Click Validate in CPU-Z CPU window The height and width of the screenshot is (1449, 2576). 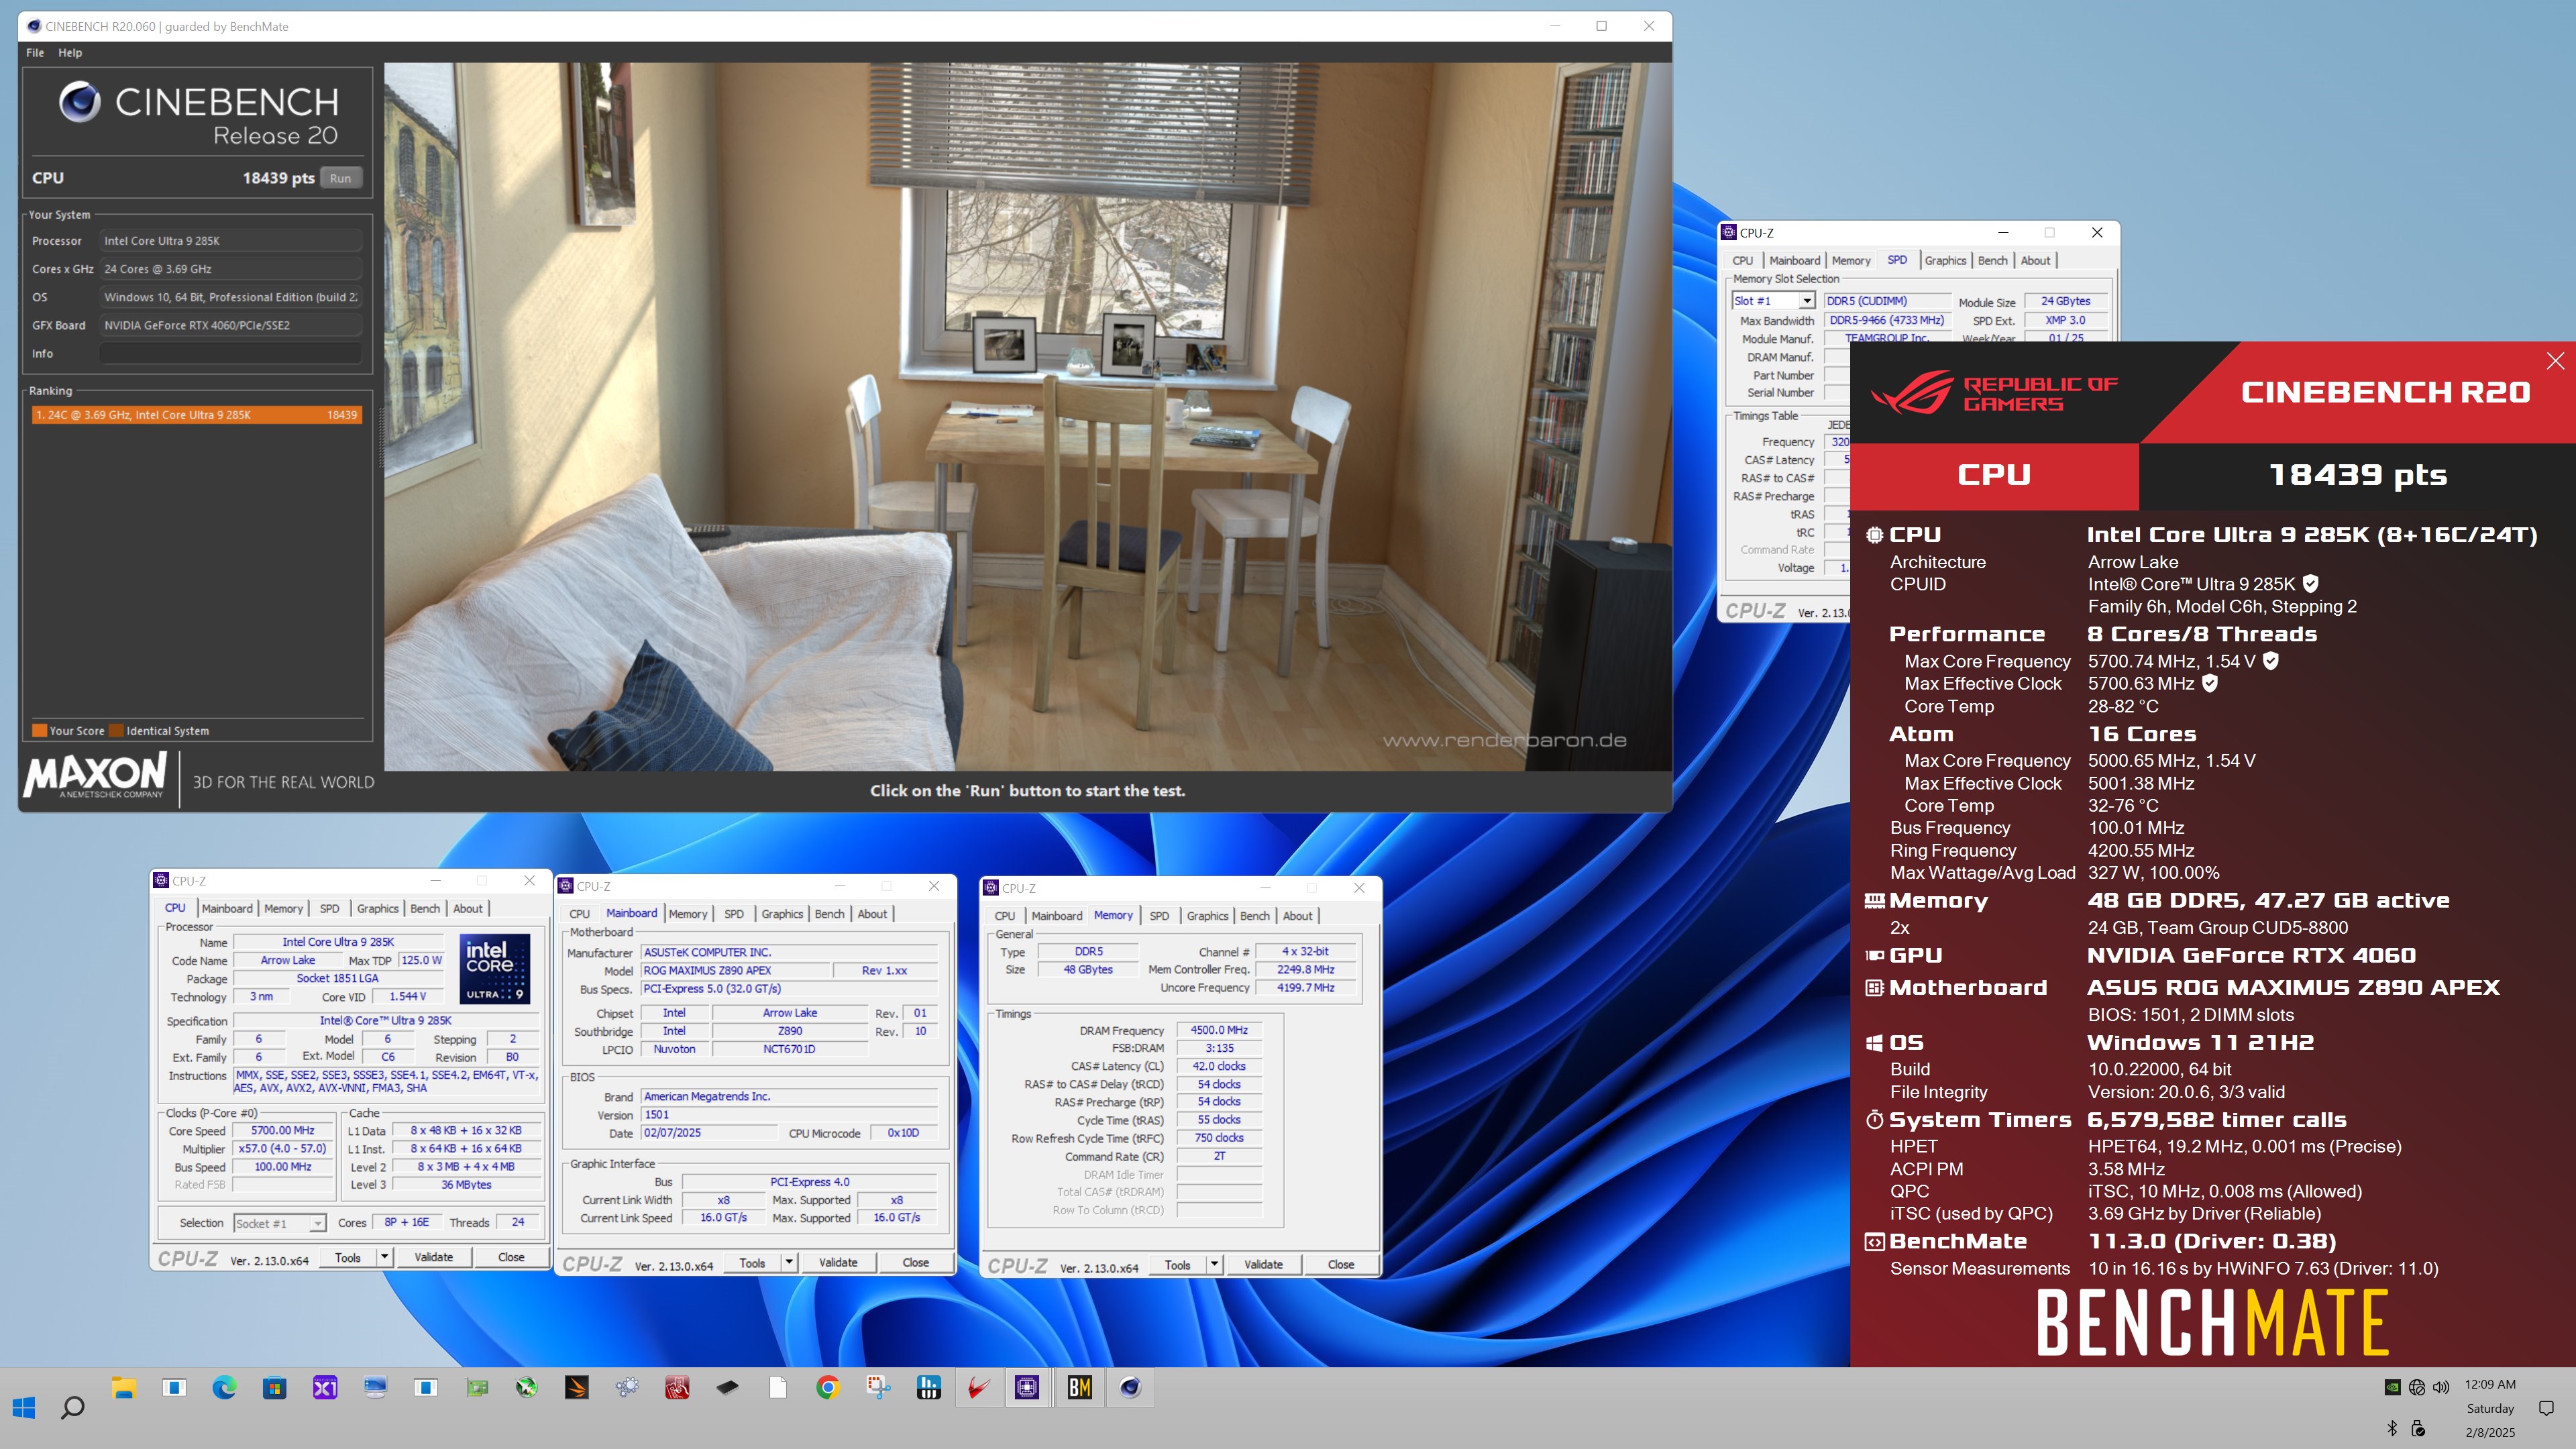point(434,1257)
